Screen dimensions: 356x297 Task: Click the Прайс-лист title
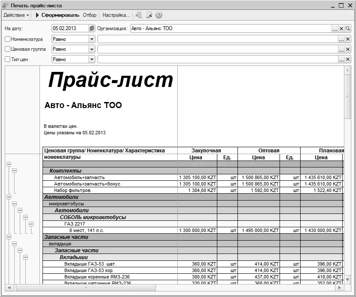point(110,80)
